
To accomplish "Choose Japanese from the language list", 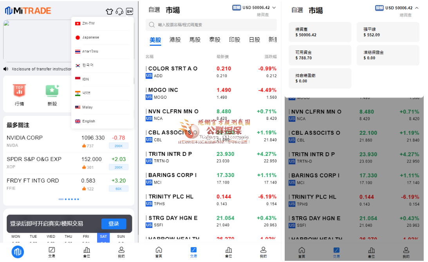I will click(90, 38).
